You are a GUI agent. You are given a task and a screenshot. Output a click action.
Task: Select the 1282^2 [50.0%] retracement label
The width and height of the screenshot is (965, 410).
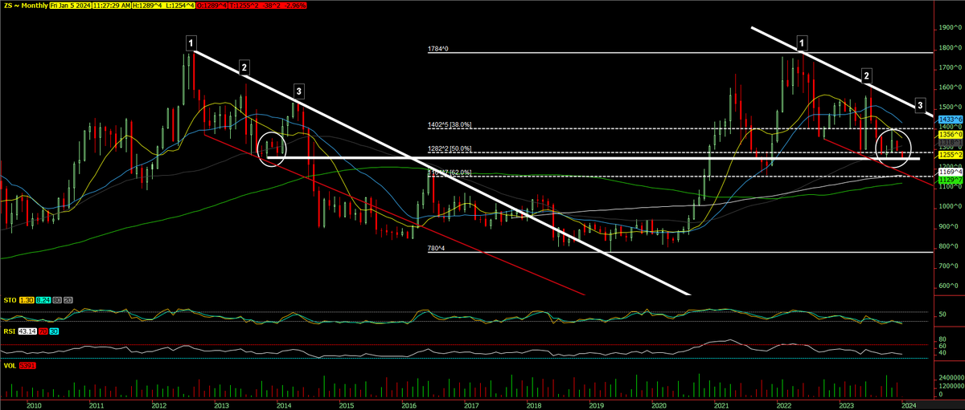click(x=450, y=148)
